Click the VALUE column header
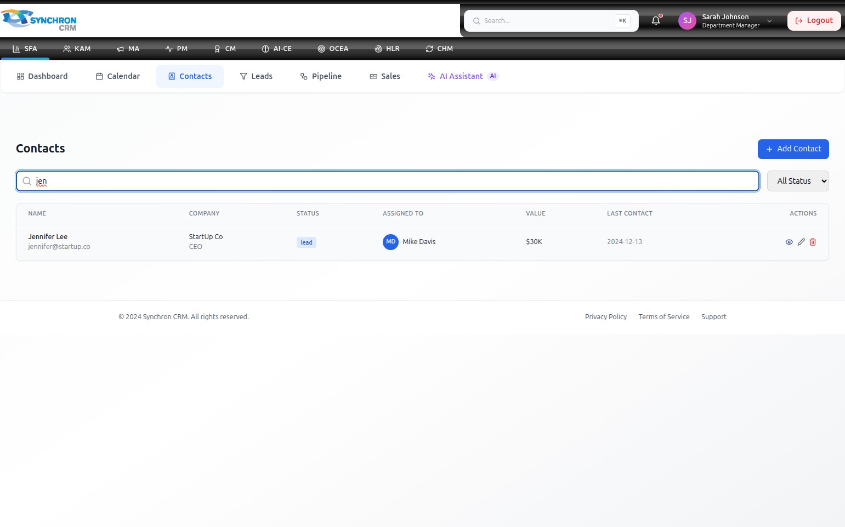 pyautogui.click(x=536, y=213)
